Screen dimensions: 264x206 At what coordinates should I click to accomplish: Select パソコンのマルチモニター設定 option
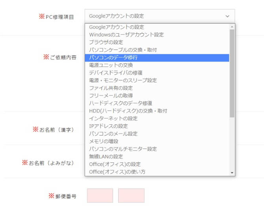click(x=157, y=149)
